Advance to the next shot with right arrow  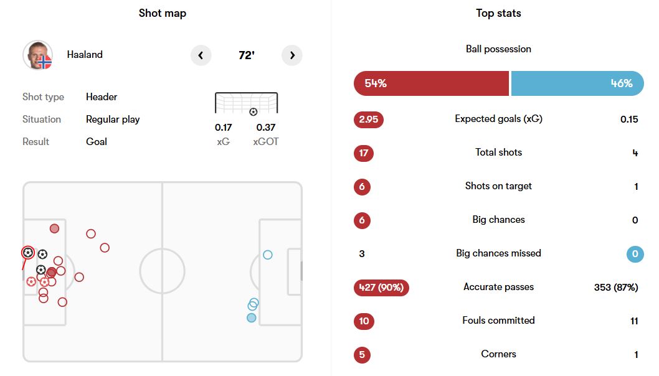[292, 55]
